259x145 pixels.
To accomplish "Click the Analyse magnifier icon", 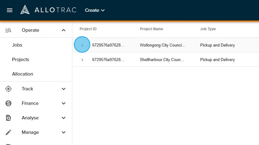I will click(x=8, y=118).
